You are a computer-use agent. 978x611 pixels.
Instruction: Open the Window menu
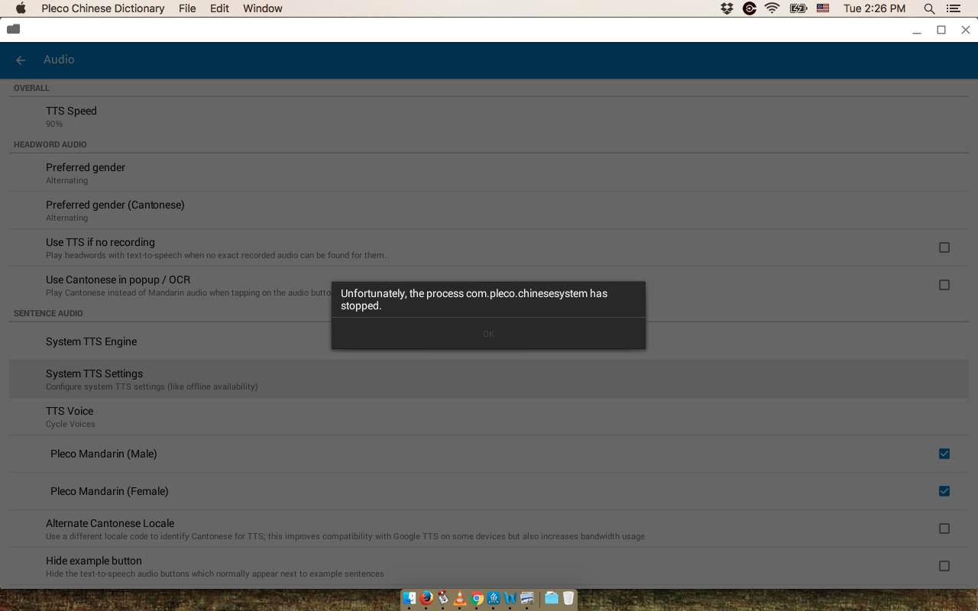(x=263, y=8)
